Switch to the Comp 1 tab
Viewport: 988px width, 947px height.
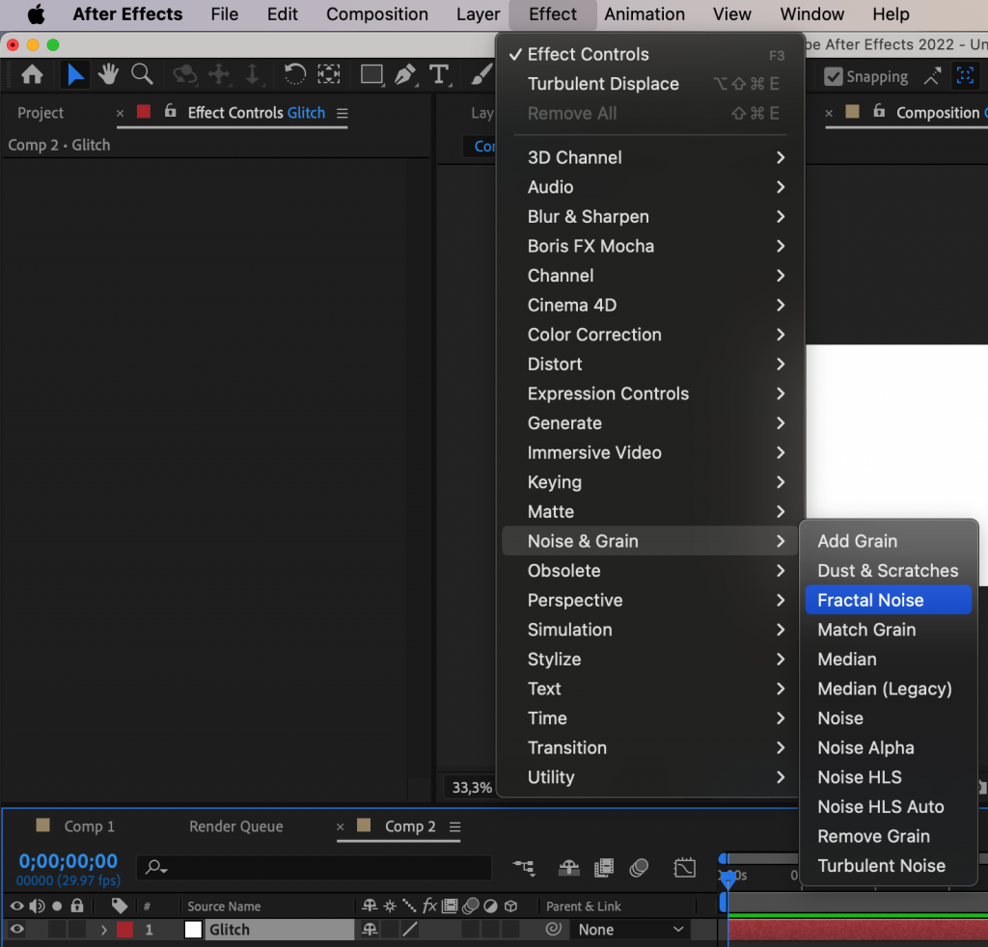[89, 826]
